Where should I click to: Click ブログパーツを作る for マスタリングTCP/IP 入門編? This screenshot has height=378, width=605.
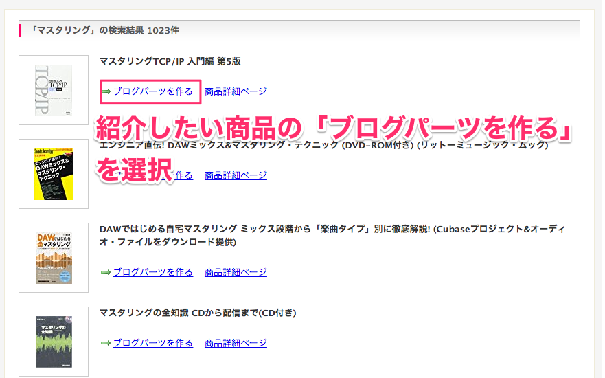[152, 91]
